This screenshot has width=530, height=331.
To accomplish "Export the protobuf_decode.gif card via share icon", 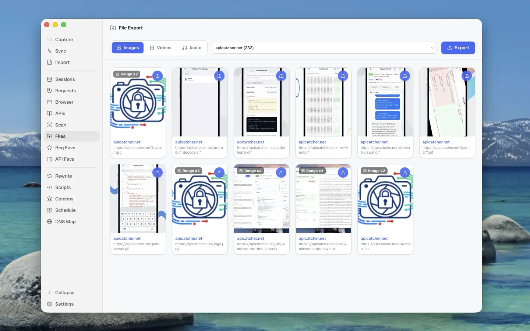I will (219, 76).
